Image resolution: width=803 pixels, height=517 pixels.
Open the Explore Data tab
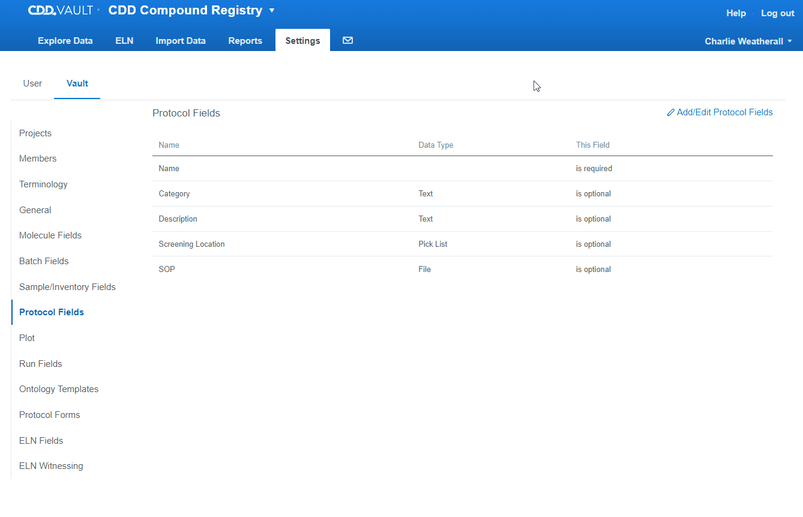[65, 41]
